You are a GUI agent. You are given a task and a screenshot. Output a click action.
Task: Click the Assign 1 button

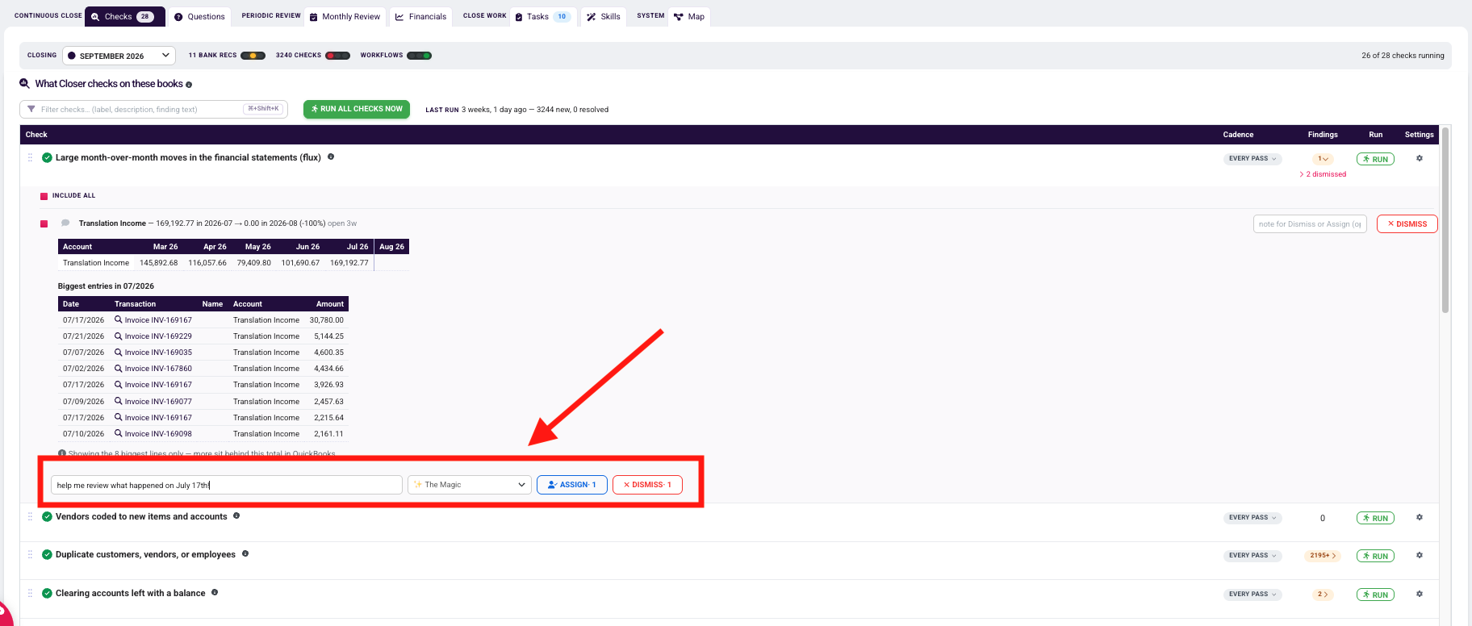571,485
